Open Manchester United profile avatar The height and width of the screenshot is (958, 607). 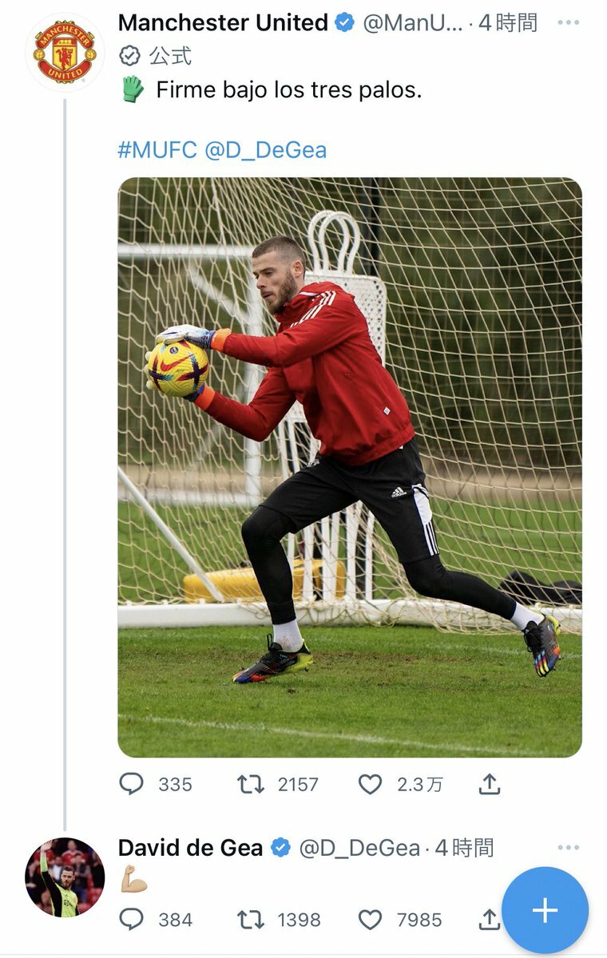pyautogui.click(x=65, y=52)
